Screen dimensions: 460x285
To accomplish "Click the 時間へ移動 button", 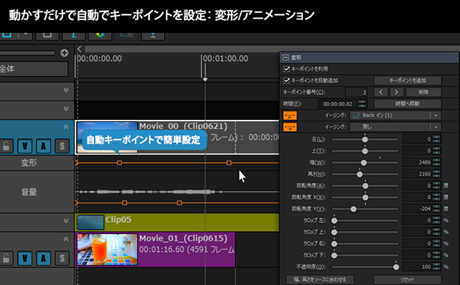I will click(x=408, y=104).
